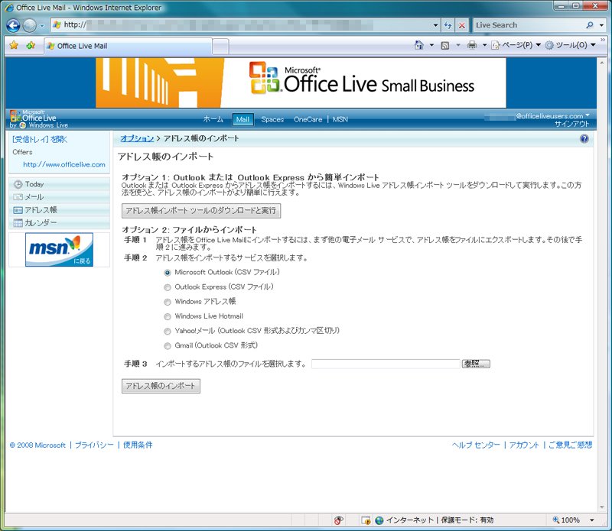Click the browser Forward arrow button

[29, 26]
